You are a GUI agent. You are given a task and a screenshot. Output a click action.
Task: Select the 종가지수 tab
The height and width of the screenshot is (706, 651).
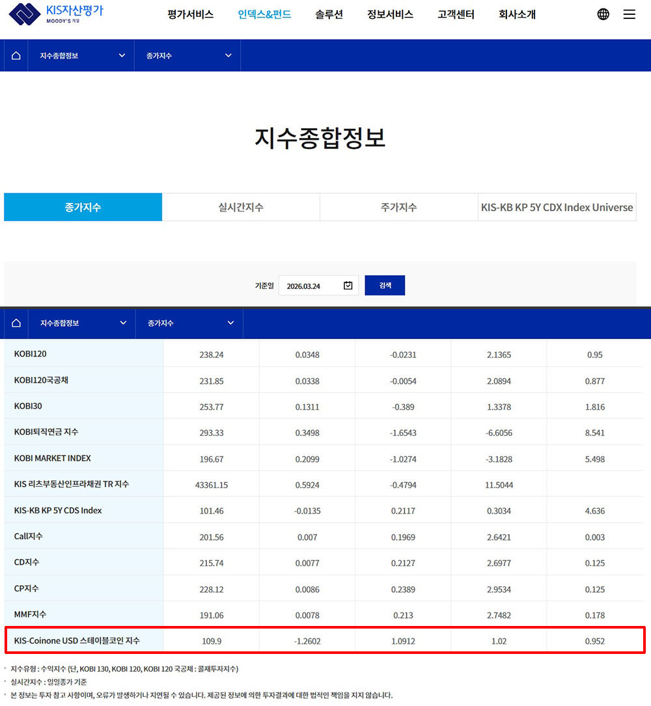[83, 207]
